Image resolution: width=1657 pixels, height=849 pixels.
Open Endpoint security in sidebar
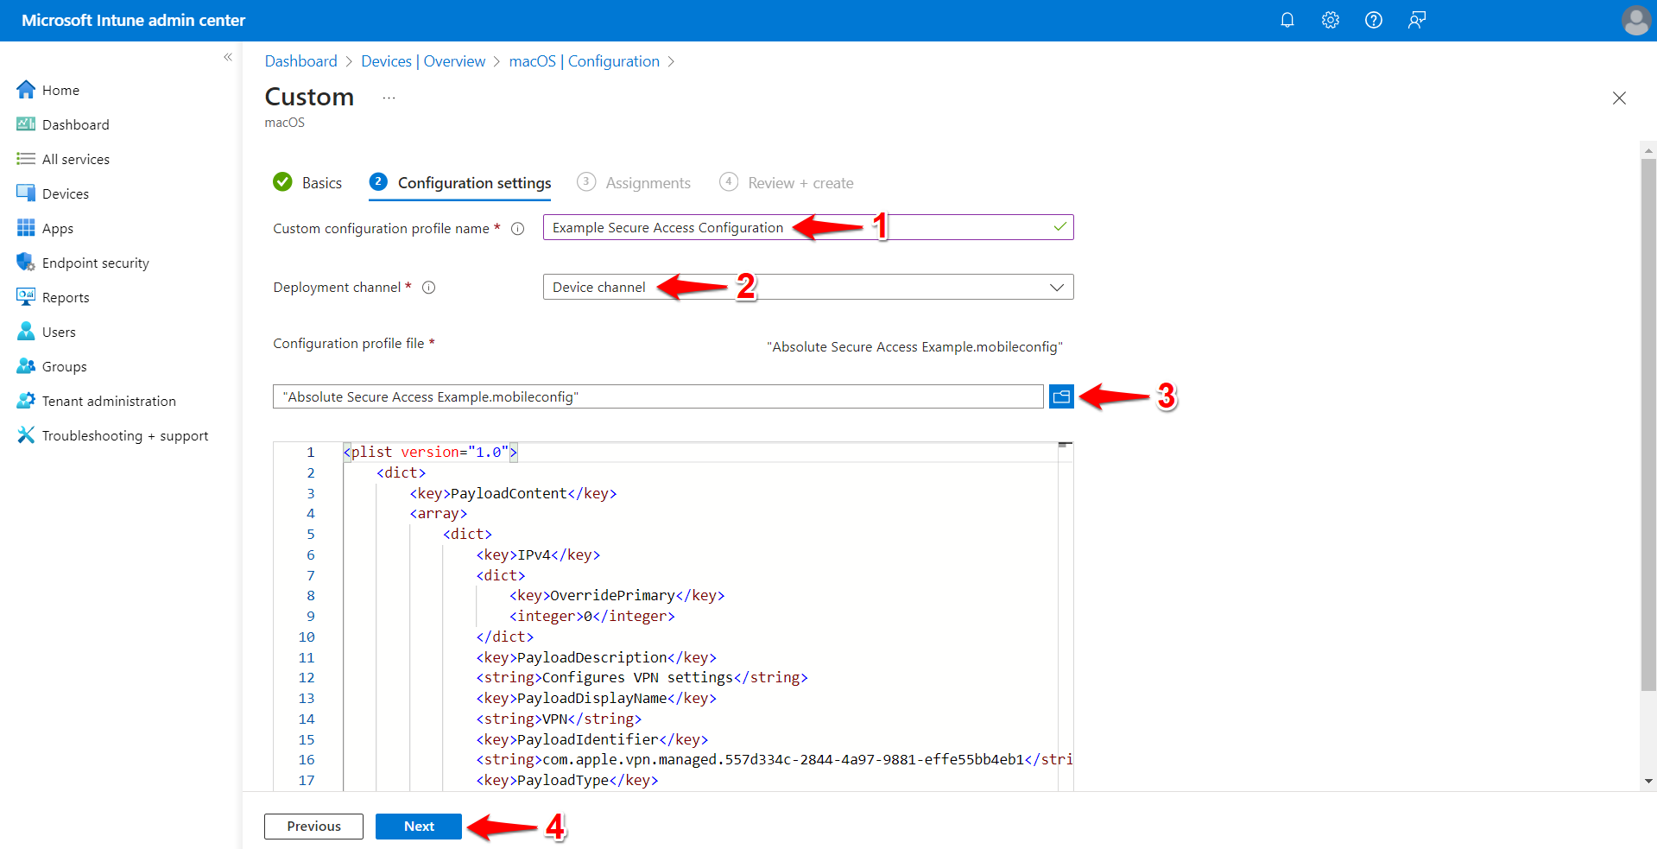pyautogui.click(x=95, y=263)
